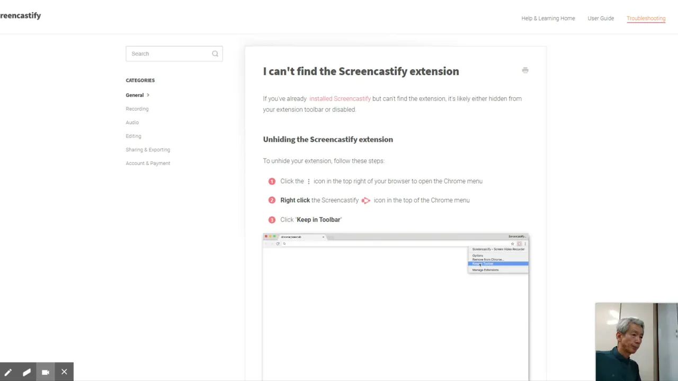This screenshot has height=381, width=678.
Task: Select the General category
Action: (135, 95)
